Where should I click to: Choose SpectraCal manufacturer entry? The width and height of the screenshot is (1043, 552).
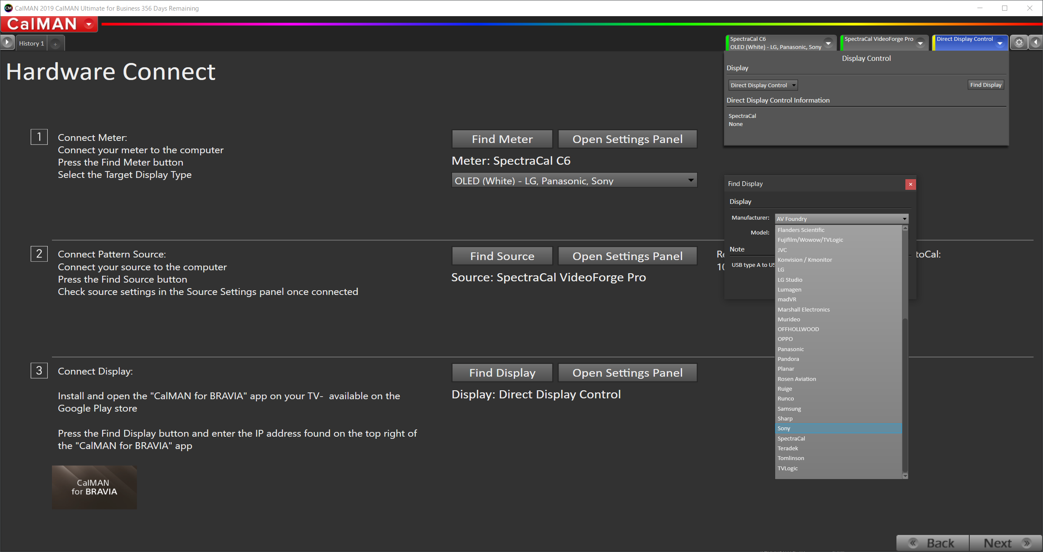(838, 438)
